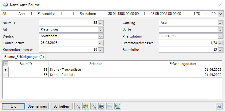The image size is (225, 111).
Task: Open the table view icon
Action: point(110,106)
